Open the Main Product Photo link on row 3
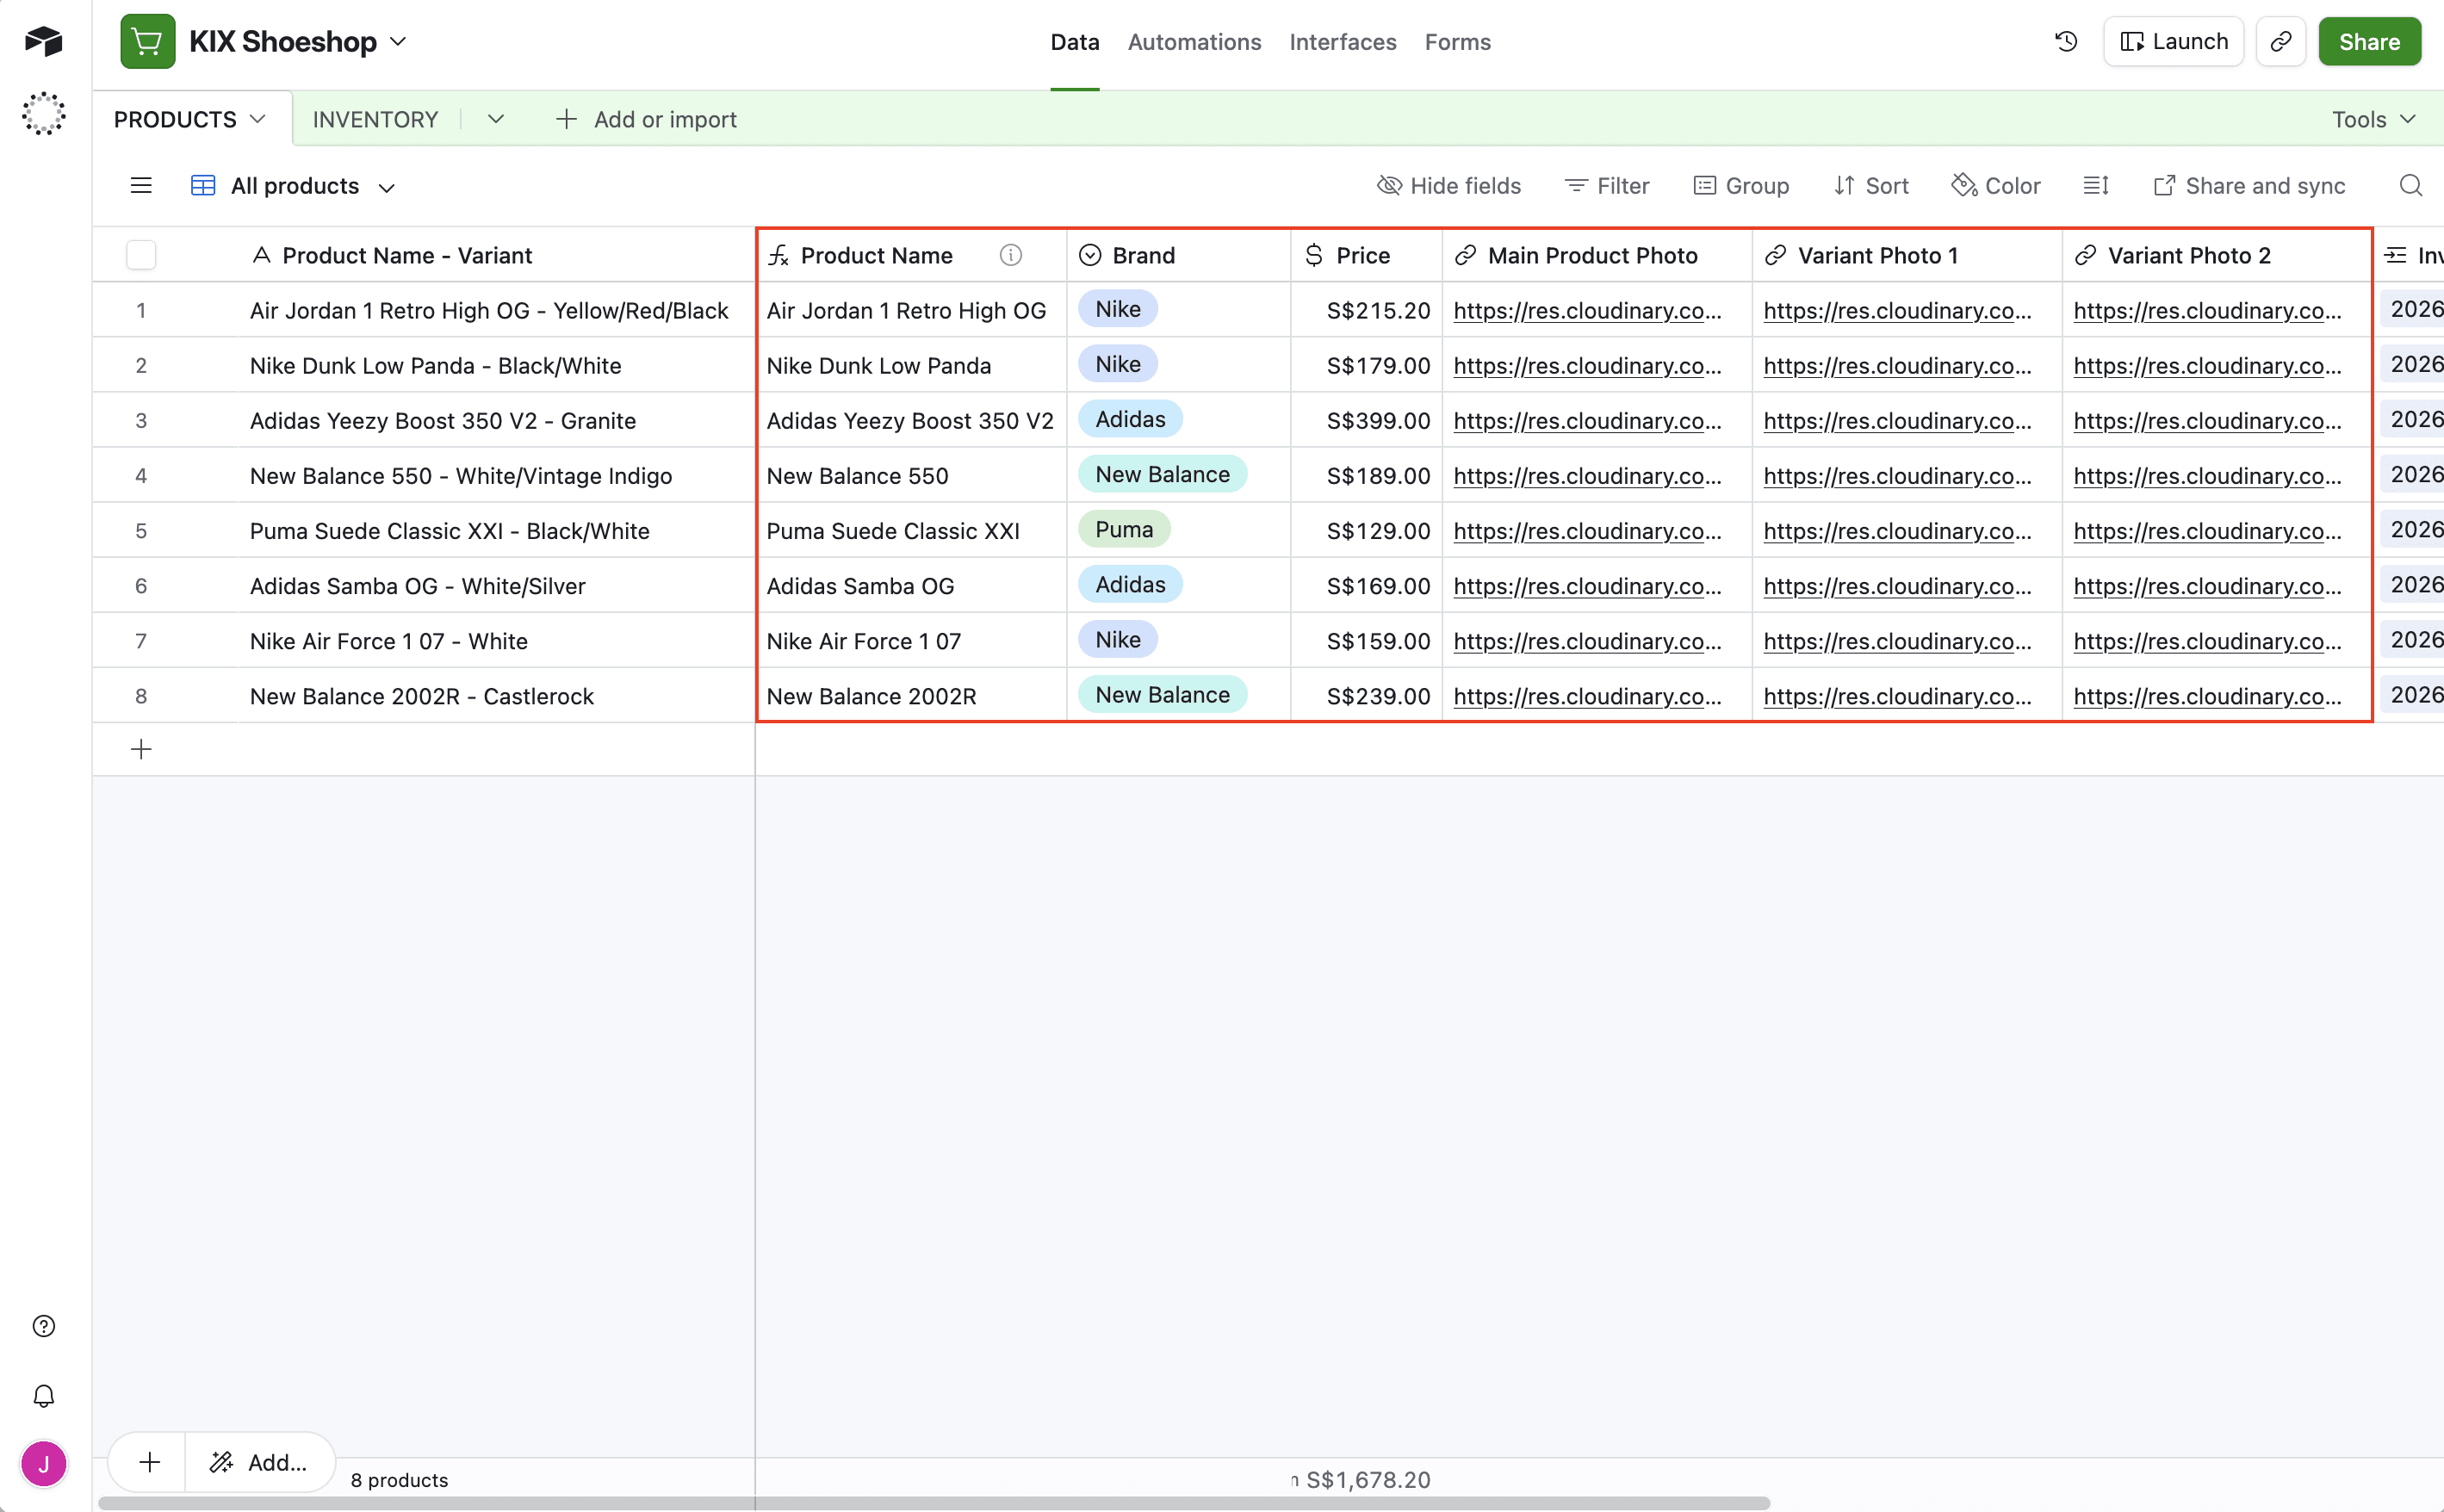The image size is (2444, 1512). (x=1588, y=420)
